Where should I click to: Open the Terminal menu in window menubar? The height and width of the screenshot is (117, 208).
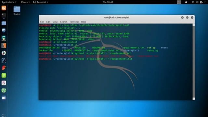click(74, 22)
